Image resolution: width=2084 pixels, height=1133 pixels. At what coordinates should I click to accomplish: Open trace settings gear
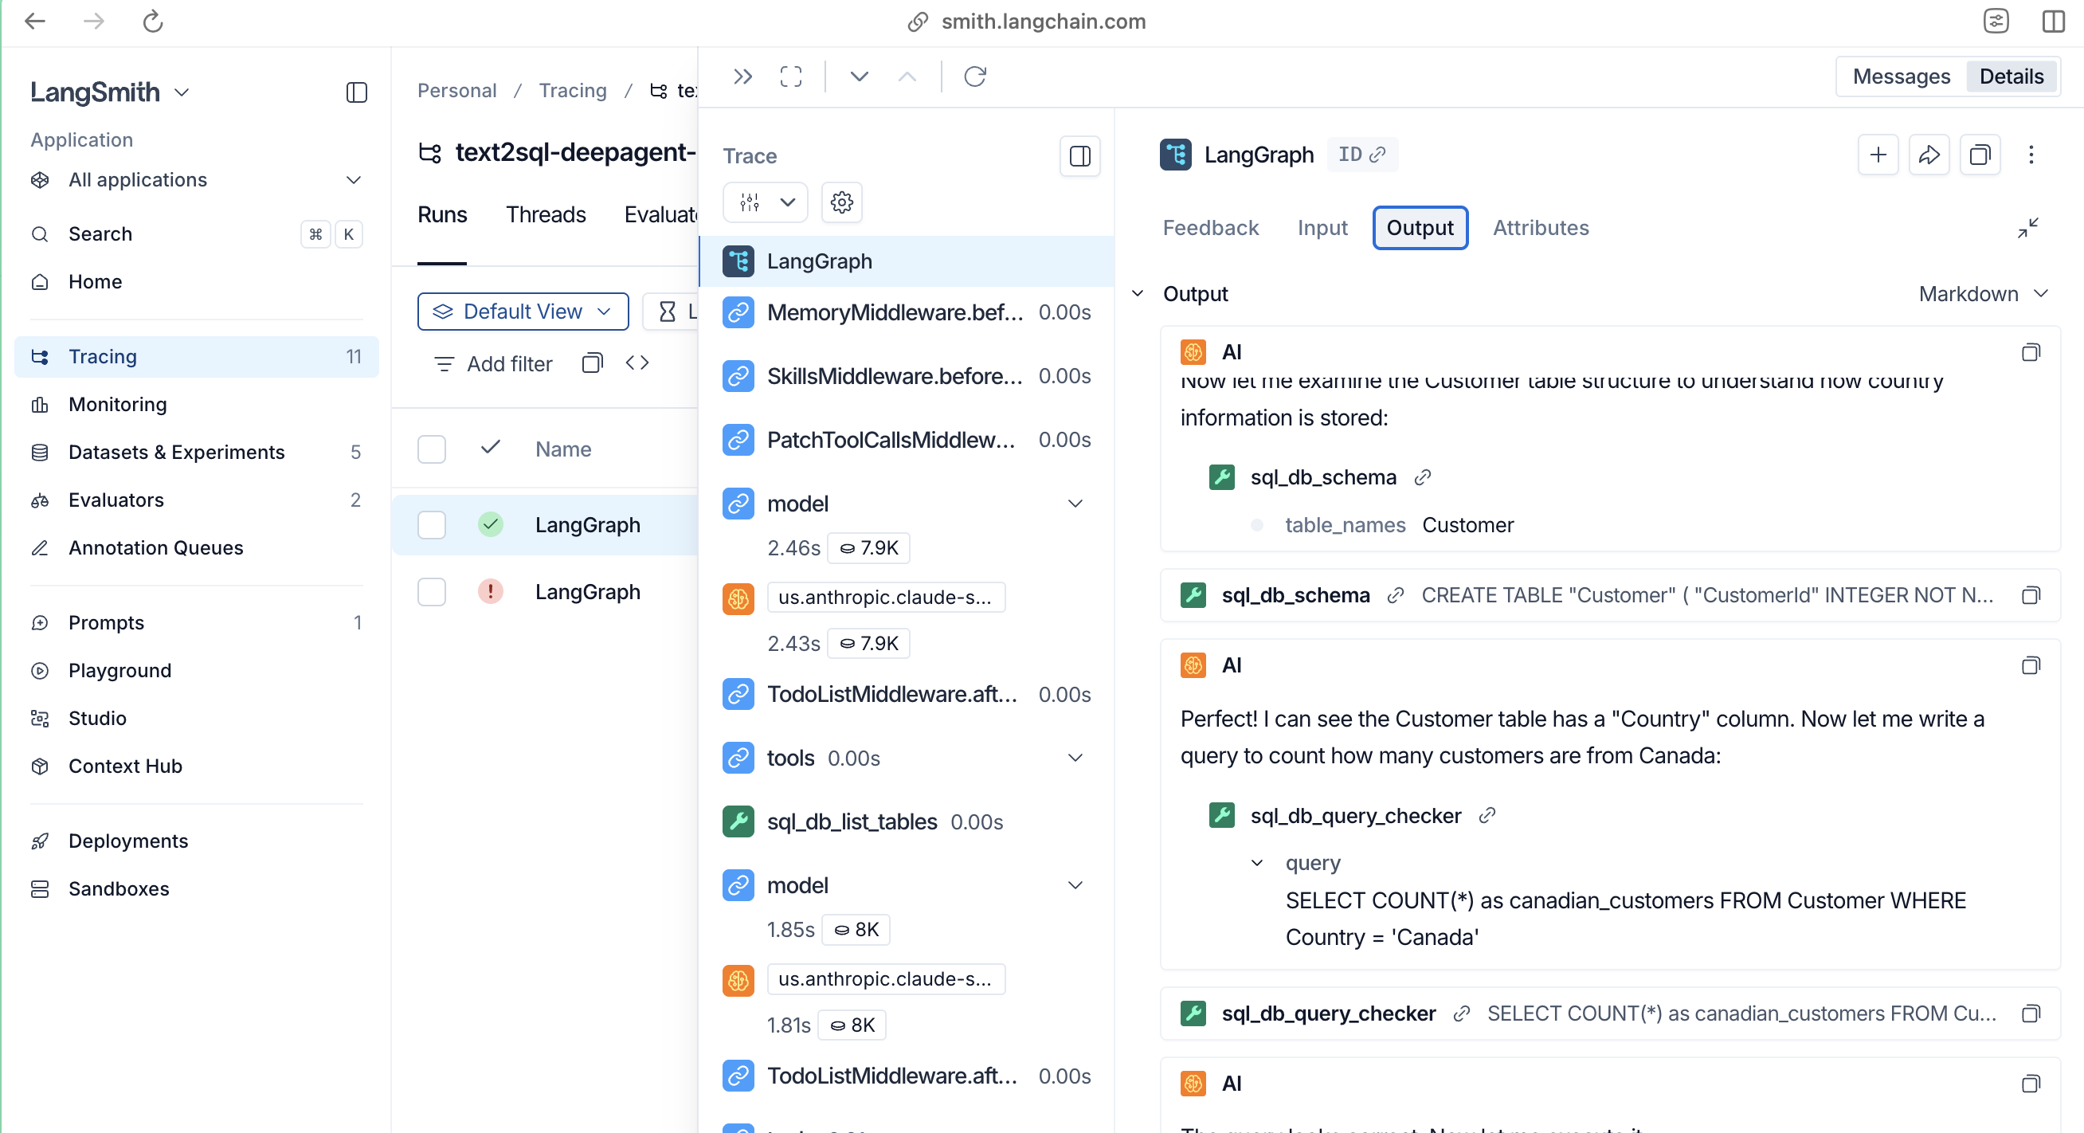point(841,202)
